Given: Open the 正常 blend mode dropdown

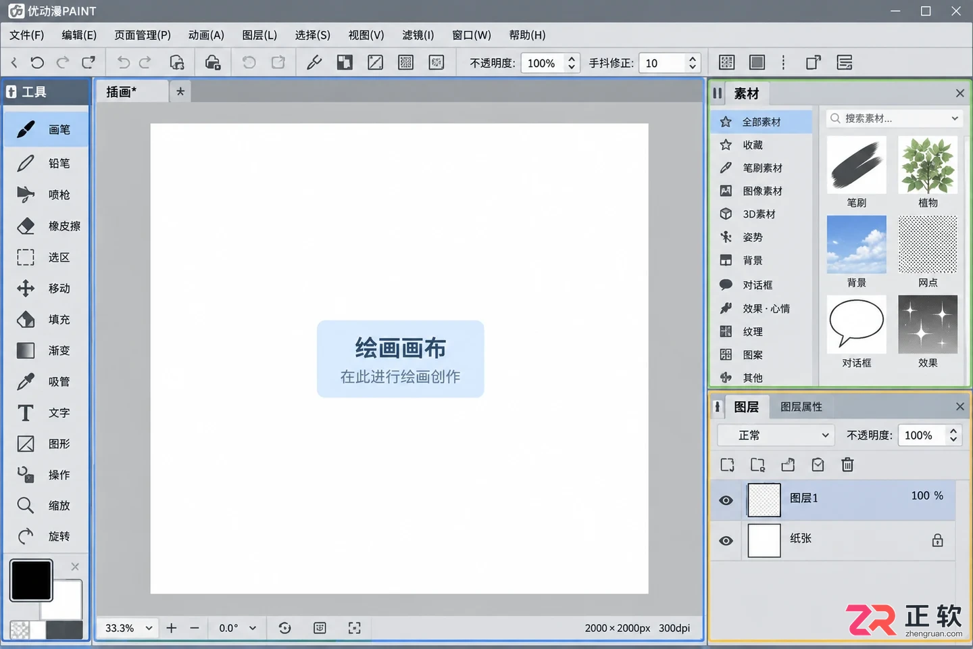Looking at the screenshot, I should point(776,435).
